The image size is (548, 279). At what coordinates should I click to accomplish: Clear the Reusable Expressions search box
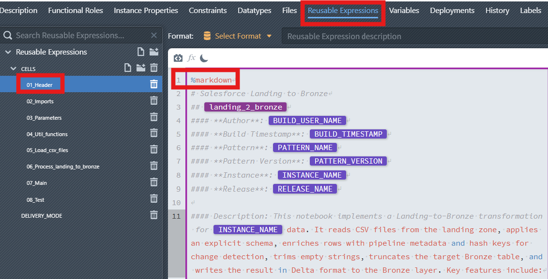pyautogui.click(x=154, y=35)
